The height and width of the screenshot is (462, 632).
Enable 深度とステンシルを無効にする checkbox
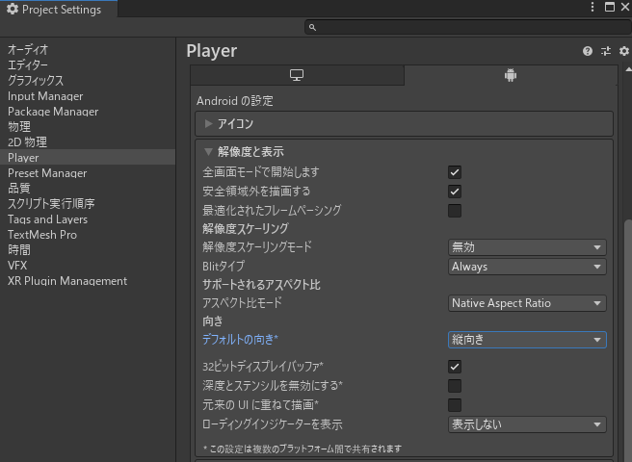[x=455, y=386]
